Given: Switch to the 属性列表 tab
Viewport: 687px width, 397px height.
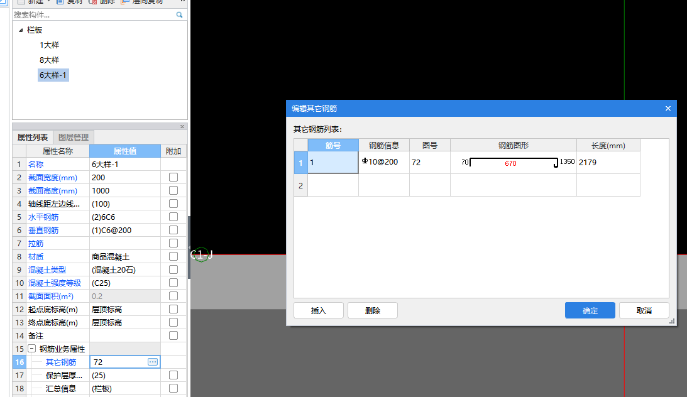Looking at the screenshot, I should point(33,138).
